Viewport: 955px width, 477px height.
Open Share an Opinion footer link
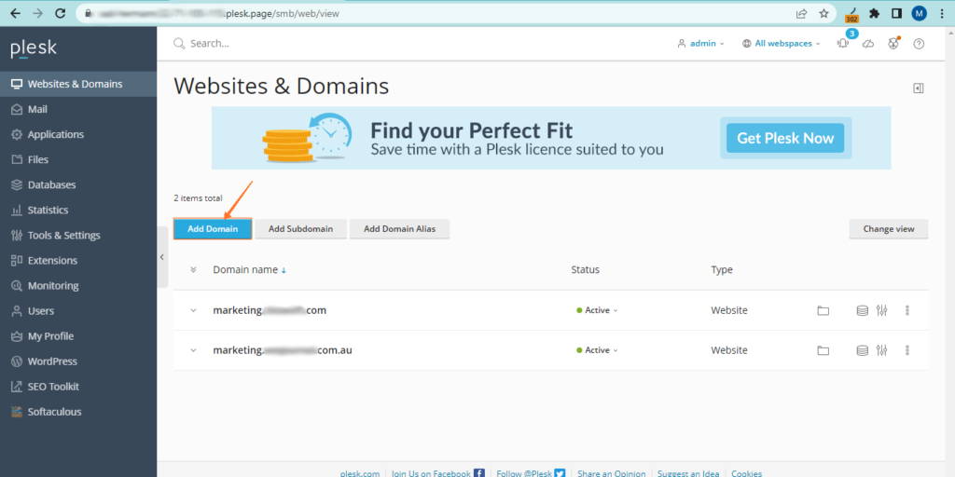click(x=611, y=473)
